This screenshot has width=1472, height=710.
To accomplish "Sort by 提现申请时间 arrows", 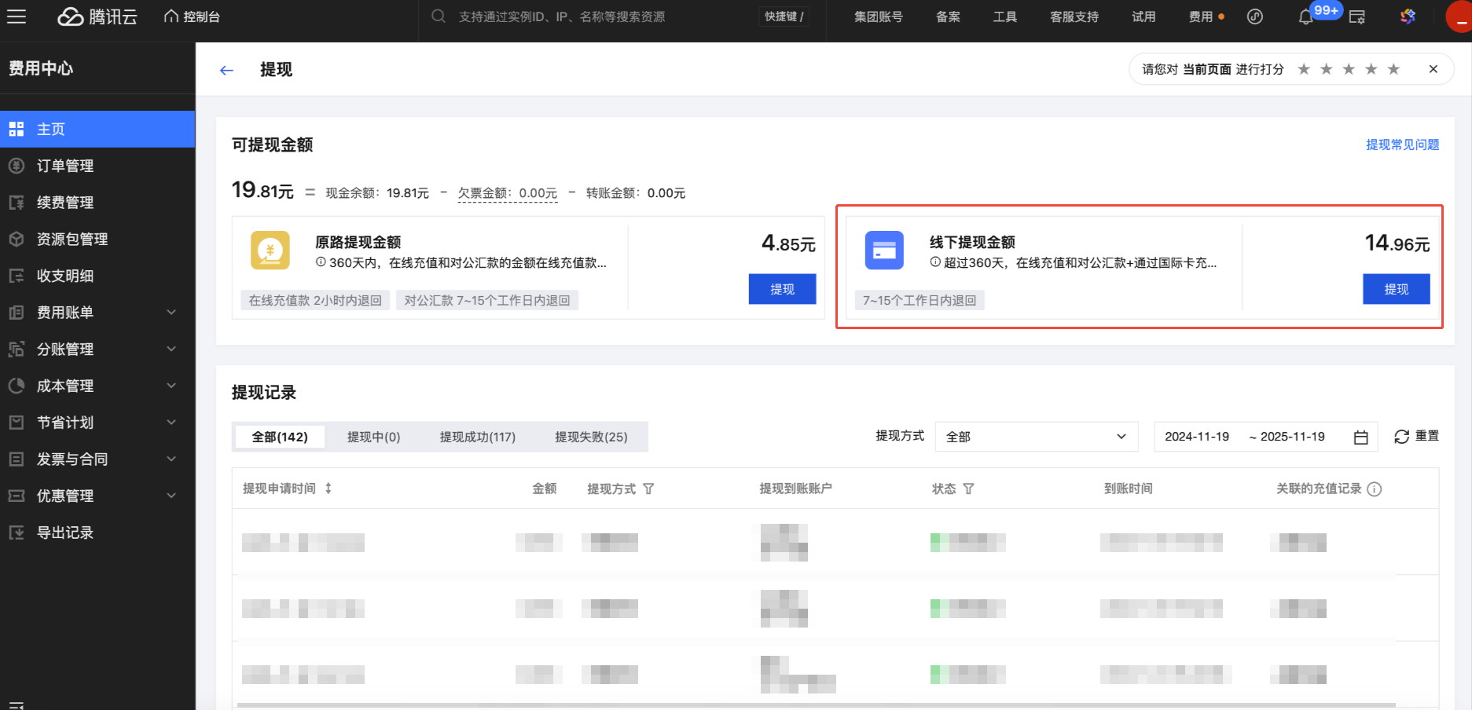I will tap(329, 489).
